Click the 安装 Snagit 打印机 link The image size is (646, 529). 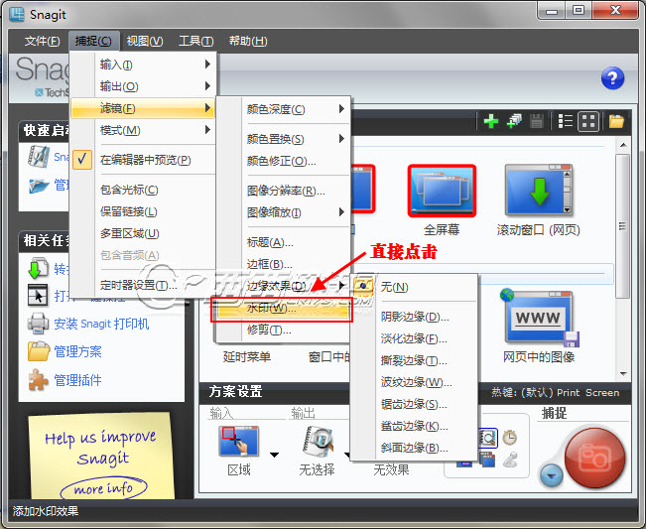101,324
